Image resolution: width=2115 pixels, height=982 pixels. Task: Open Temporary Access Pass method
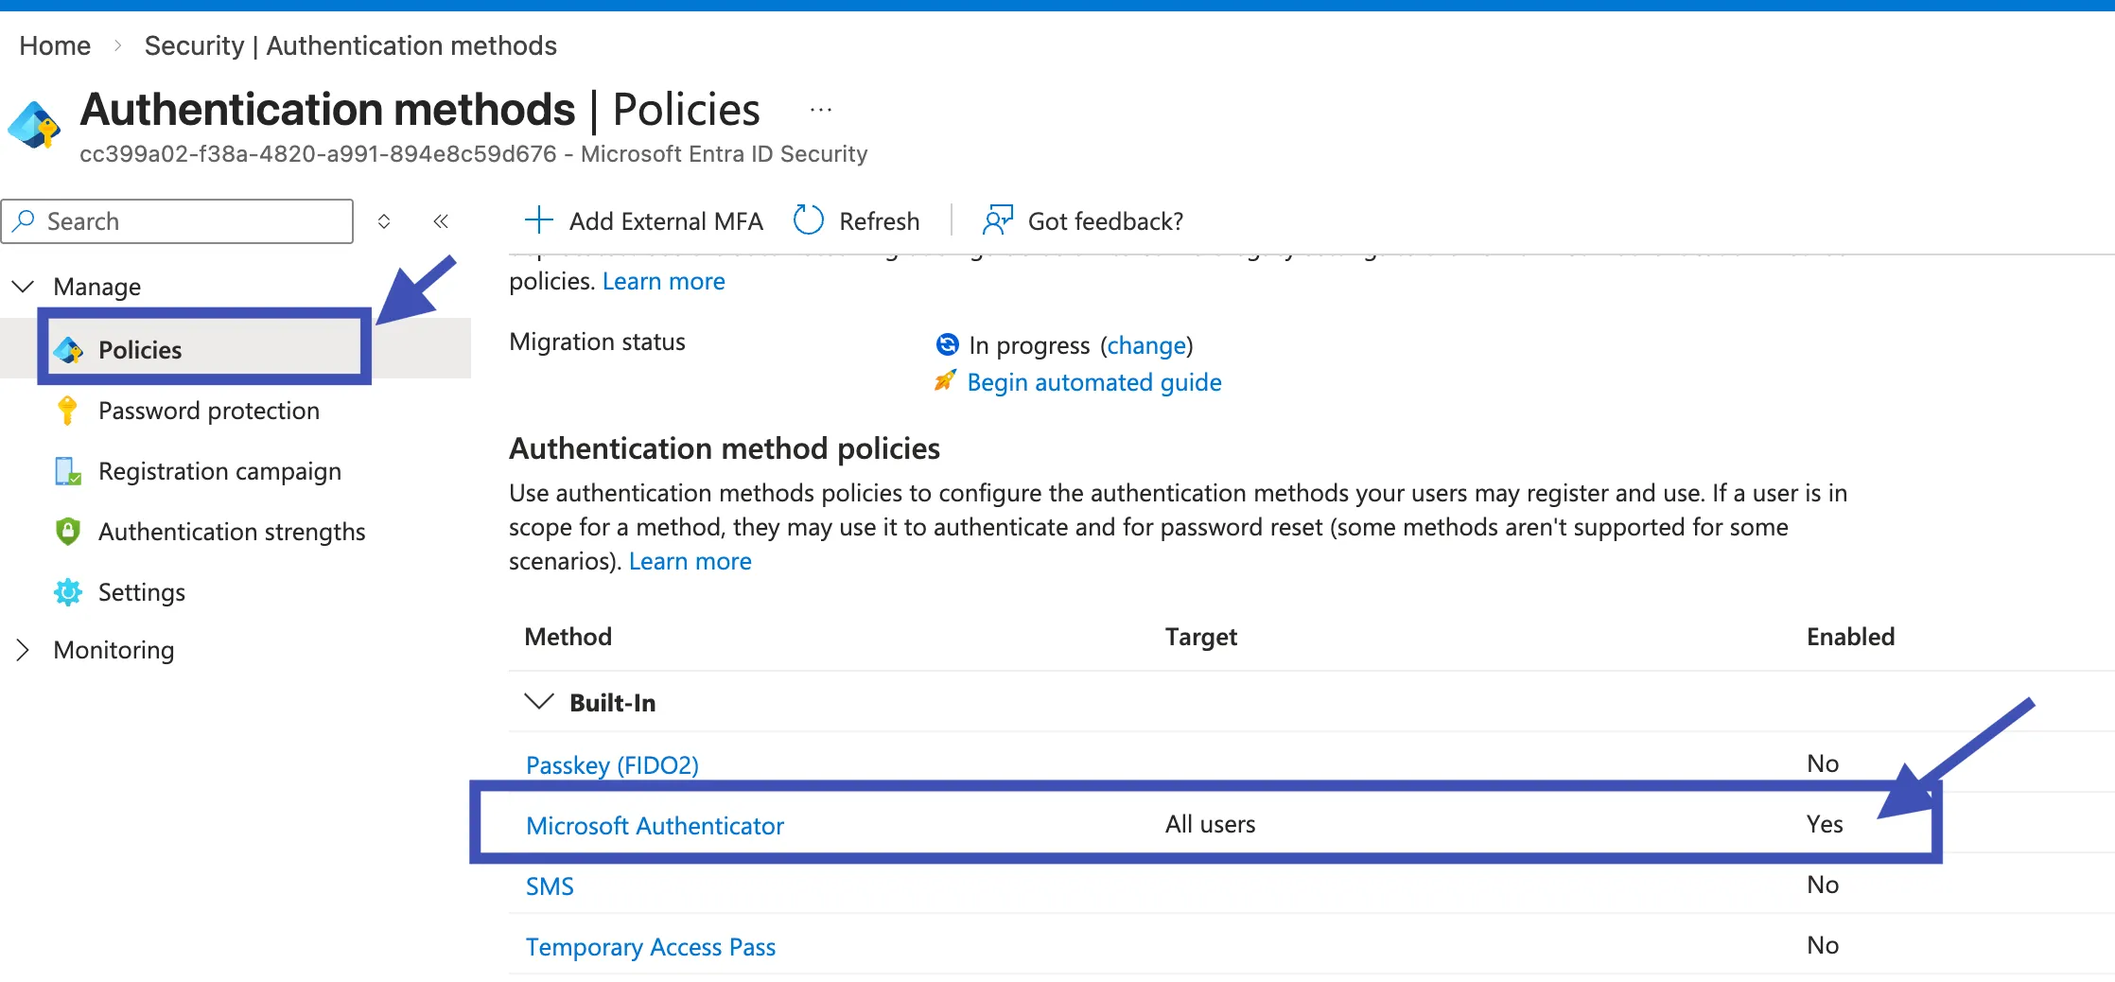pos(651,946)
